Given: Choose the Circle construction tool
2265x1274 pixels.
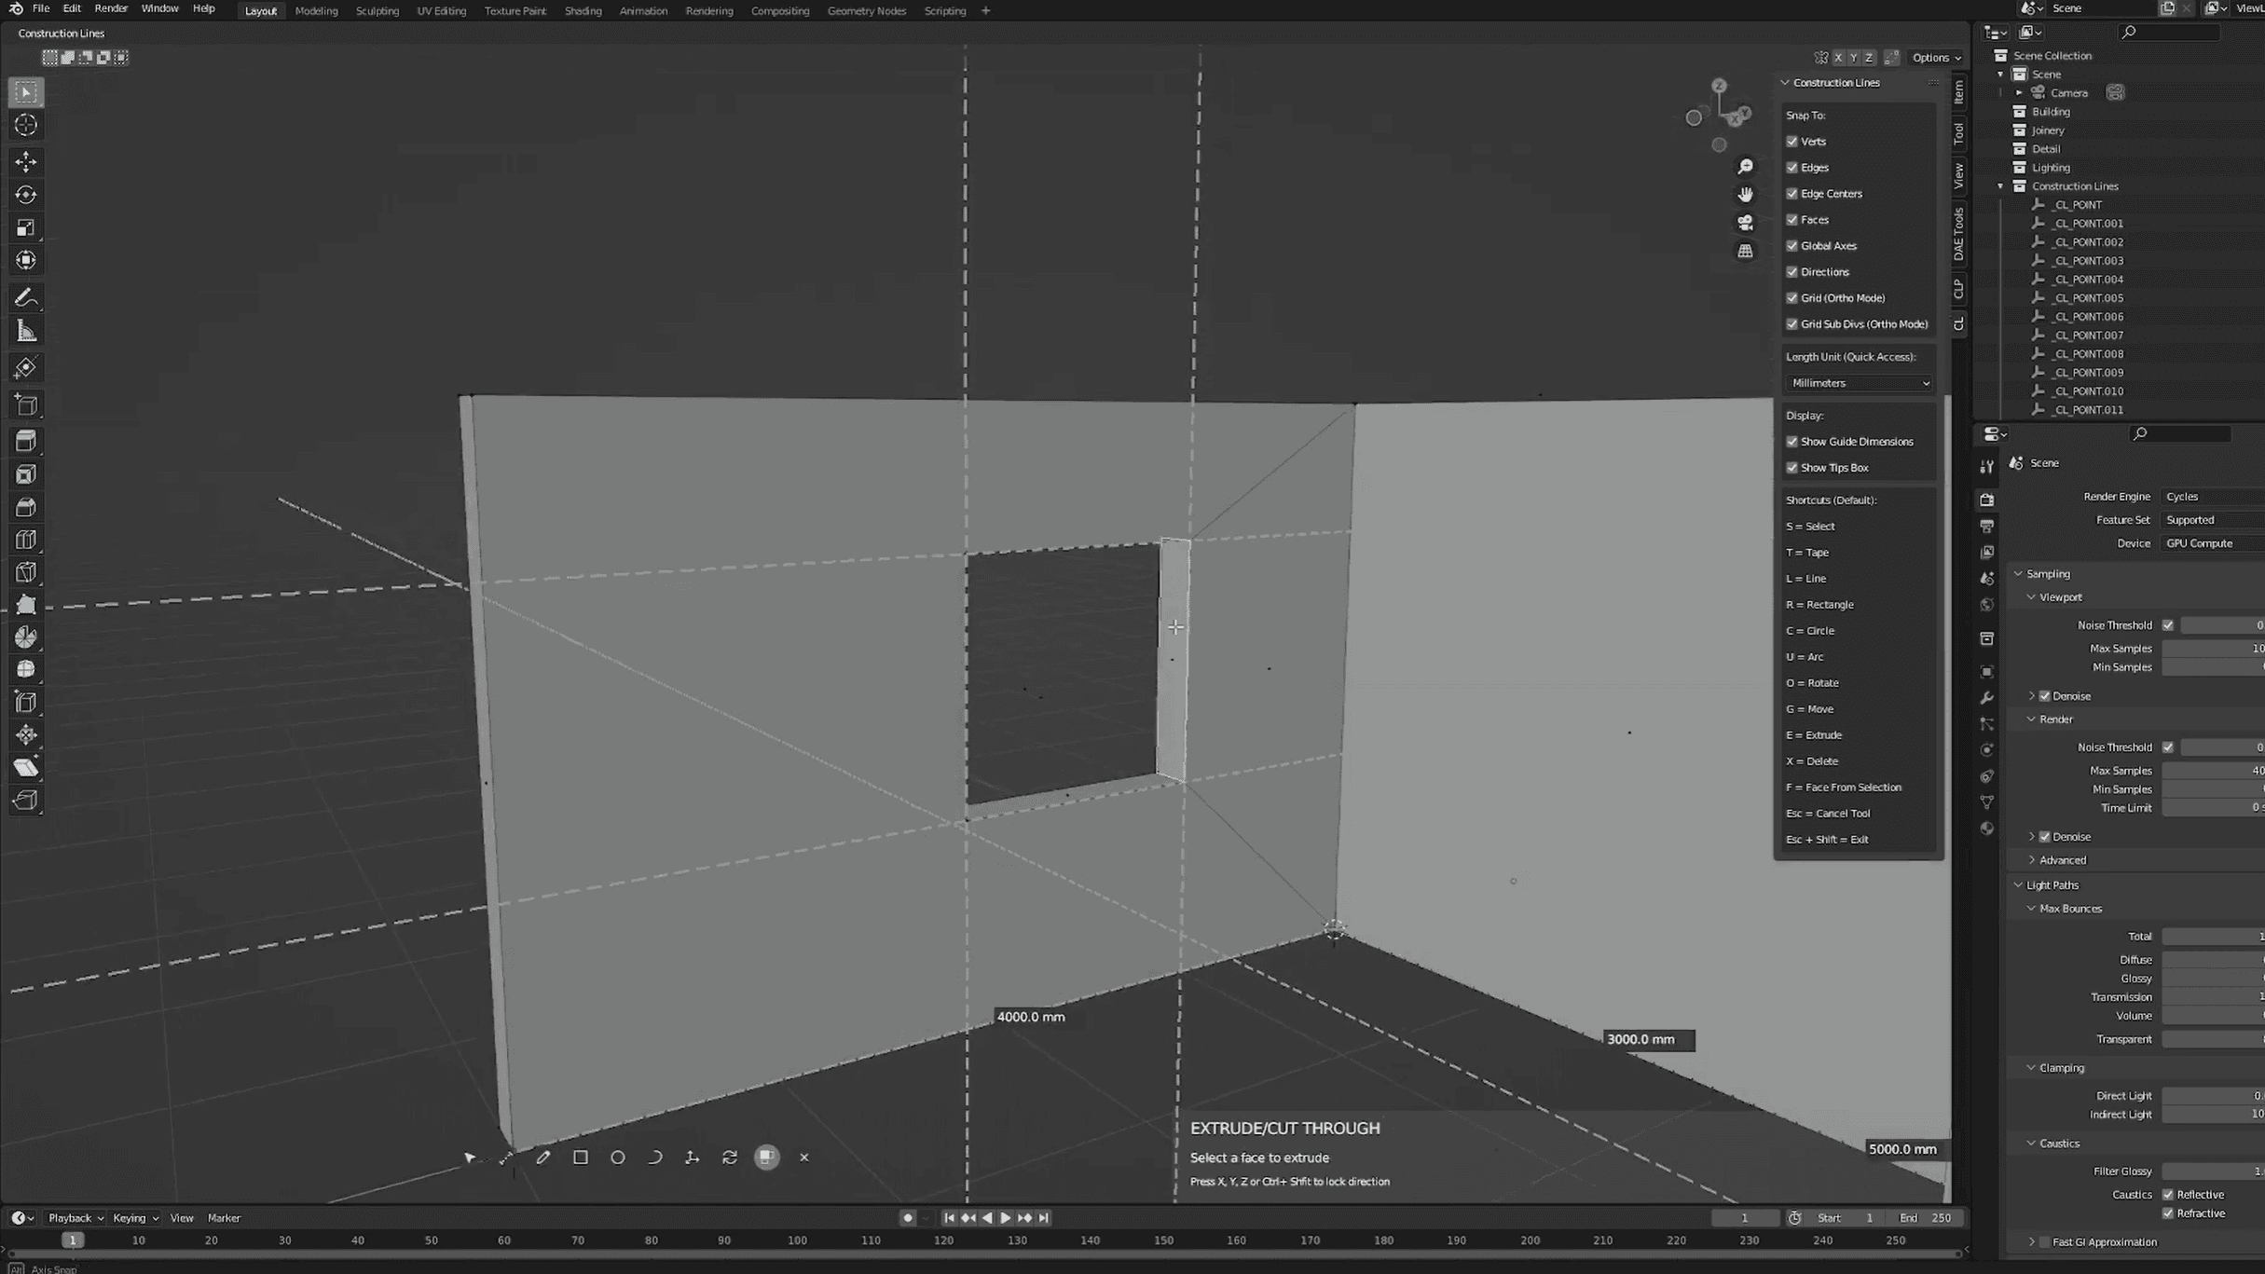Looking at the screenshot, I should [617, 1157].
